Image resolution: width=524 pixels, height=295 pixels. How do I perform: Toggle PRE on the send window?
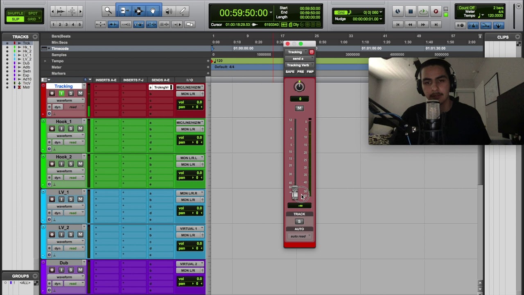[300, 72]
